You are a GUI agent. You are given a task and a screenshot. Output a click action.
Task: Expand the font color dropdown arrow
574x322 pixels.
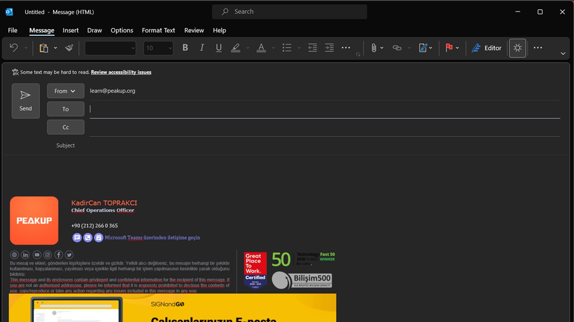pos(273,48)
